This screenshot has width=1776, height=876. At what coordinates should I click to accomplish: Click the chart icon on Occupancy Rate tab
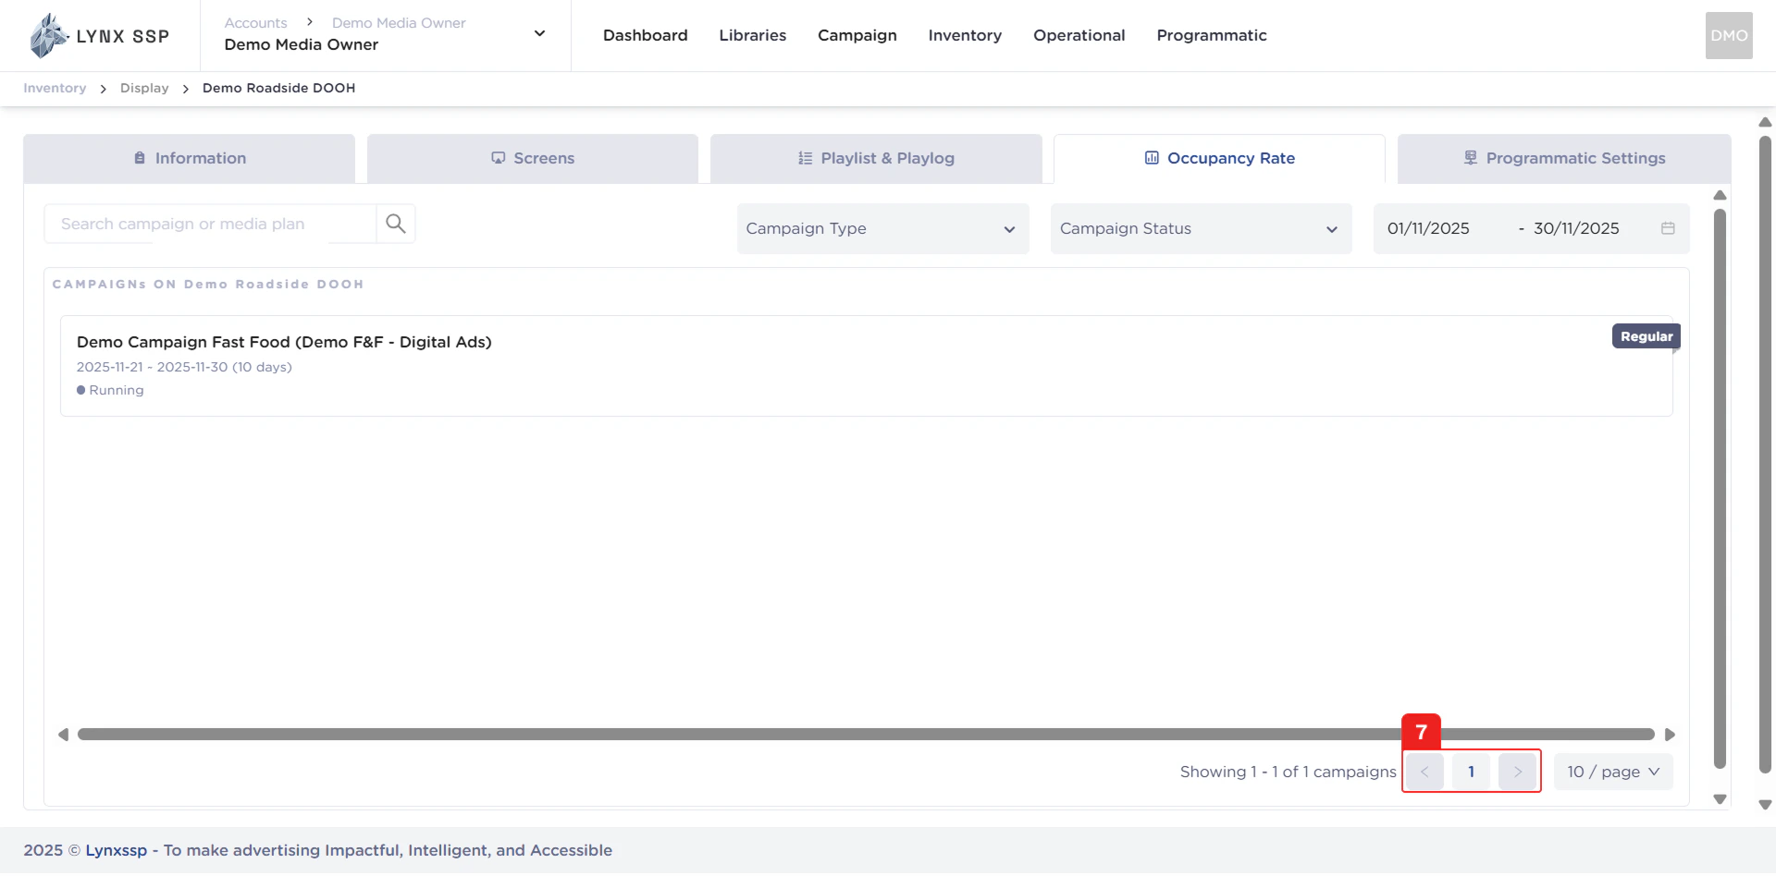pos(1150,158)
